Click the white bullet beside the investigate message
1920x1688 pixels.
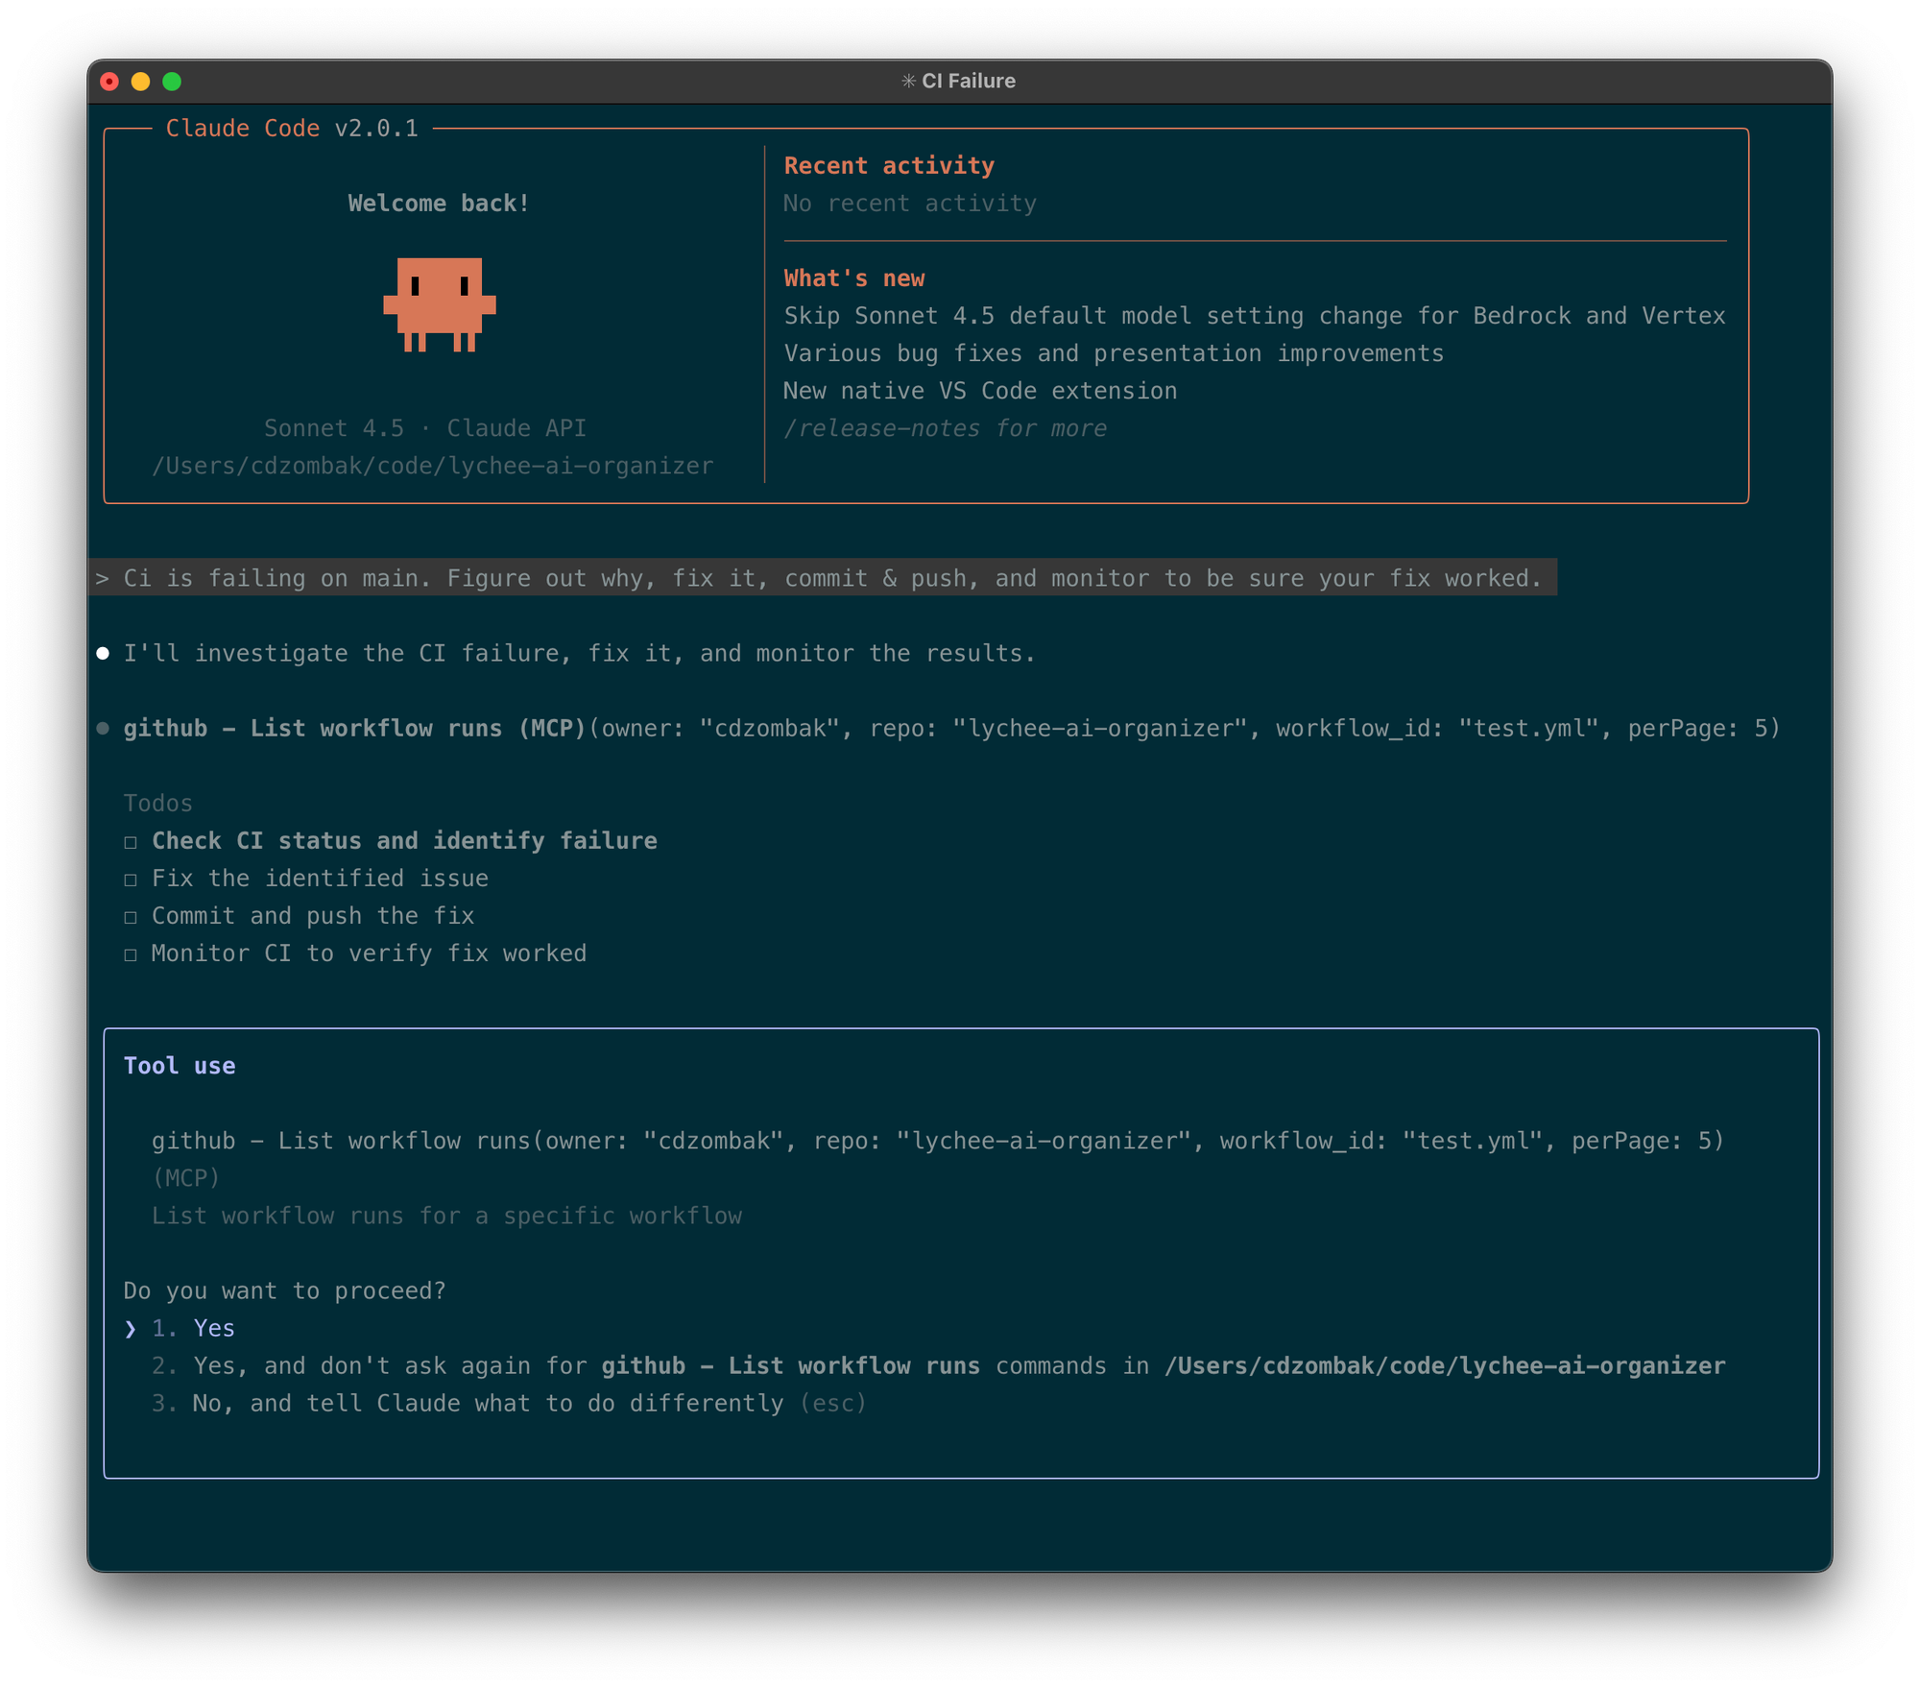coord(103,653)
